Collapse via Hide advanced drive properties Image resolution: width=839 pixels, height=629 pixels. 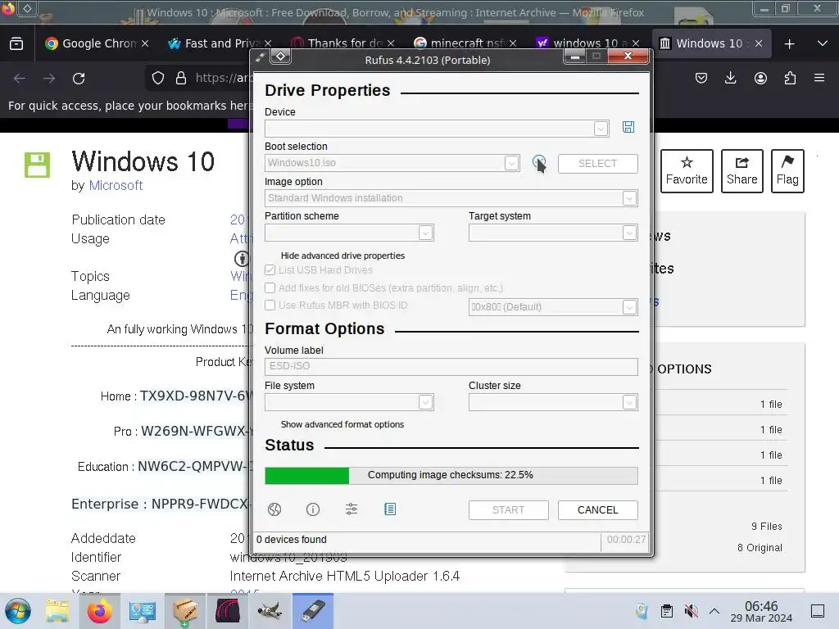(342, 256)
